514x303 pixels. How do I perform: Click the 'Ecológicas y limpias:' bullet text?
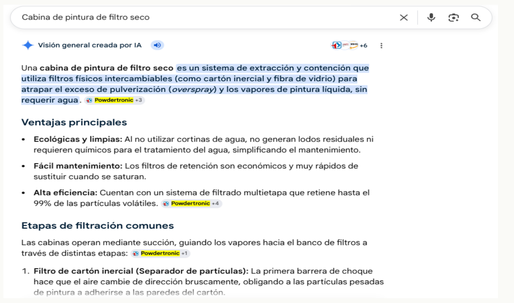coord(78,139)
